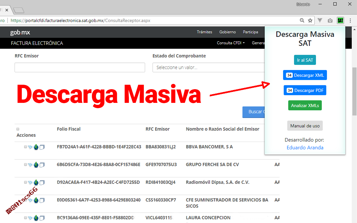
Task: Close the current browser tab
Action: click(7, 10)
